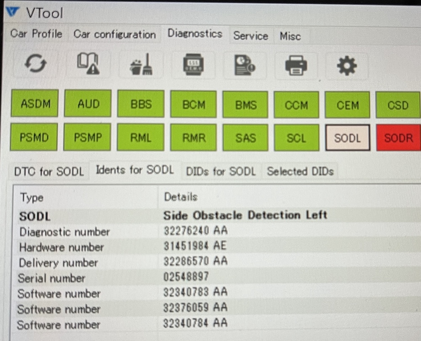Viewport: 421px width, 341px height.
Task: Select the red SODR module button
Action: click(x=398, y=138)
